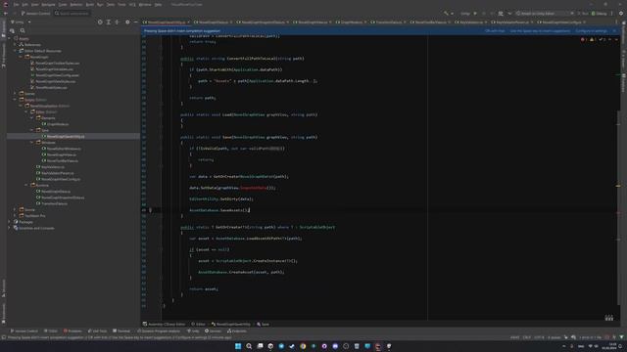Open the Navigate menu
This screenshot has height=352, width=627.
pos(48,4)
